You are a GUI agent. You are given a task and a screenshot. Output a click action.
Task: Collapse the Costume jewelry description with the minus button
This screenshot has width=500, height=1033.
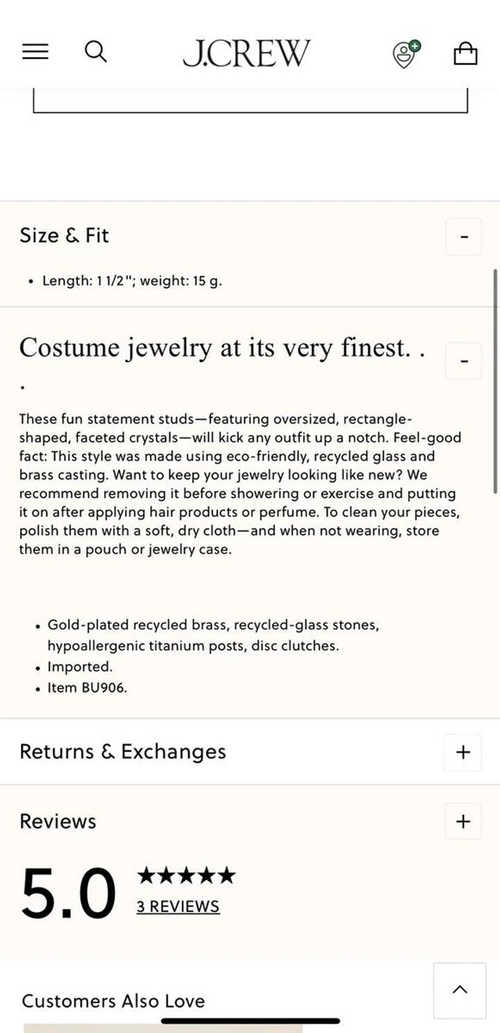tap(463, 361)
